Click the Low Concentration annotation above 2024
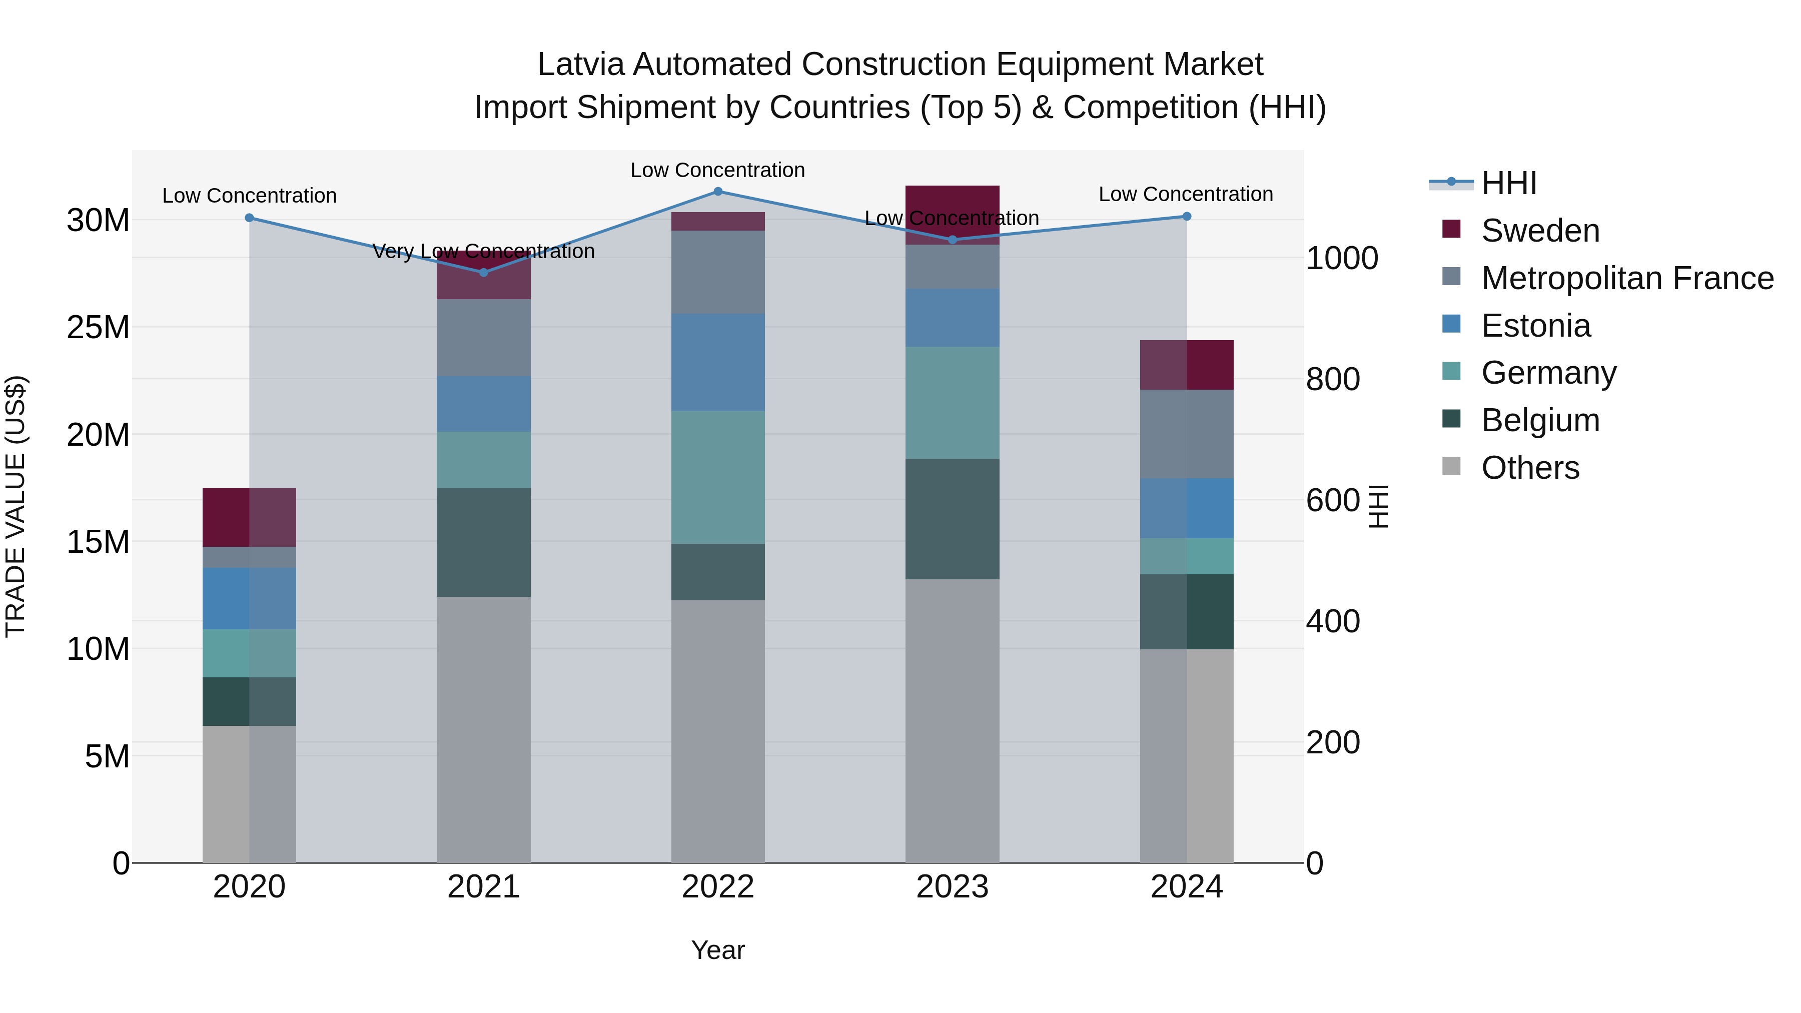This screenshot has height=1013, width=1801. pyautogui.click(x=1186, y=194)
